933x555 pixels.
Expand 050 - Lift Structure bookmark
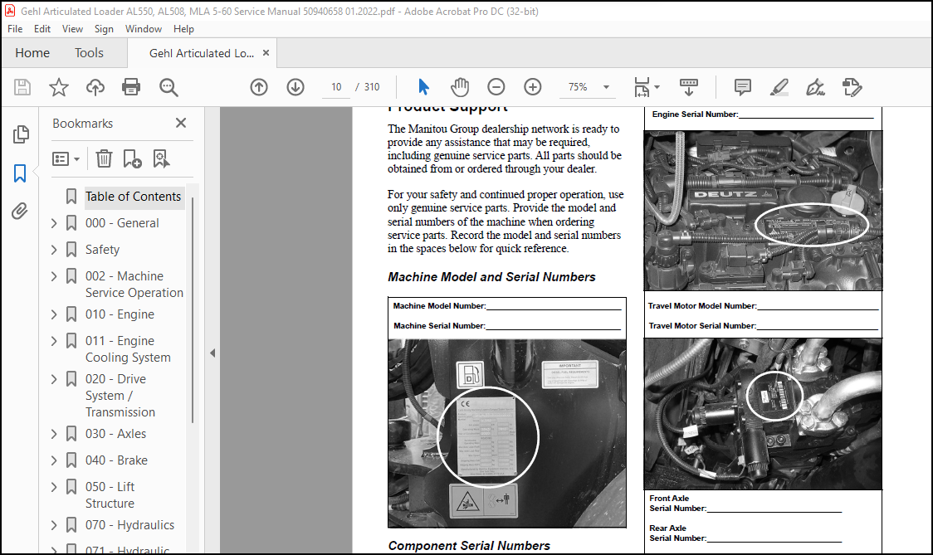point(54,487)
